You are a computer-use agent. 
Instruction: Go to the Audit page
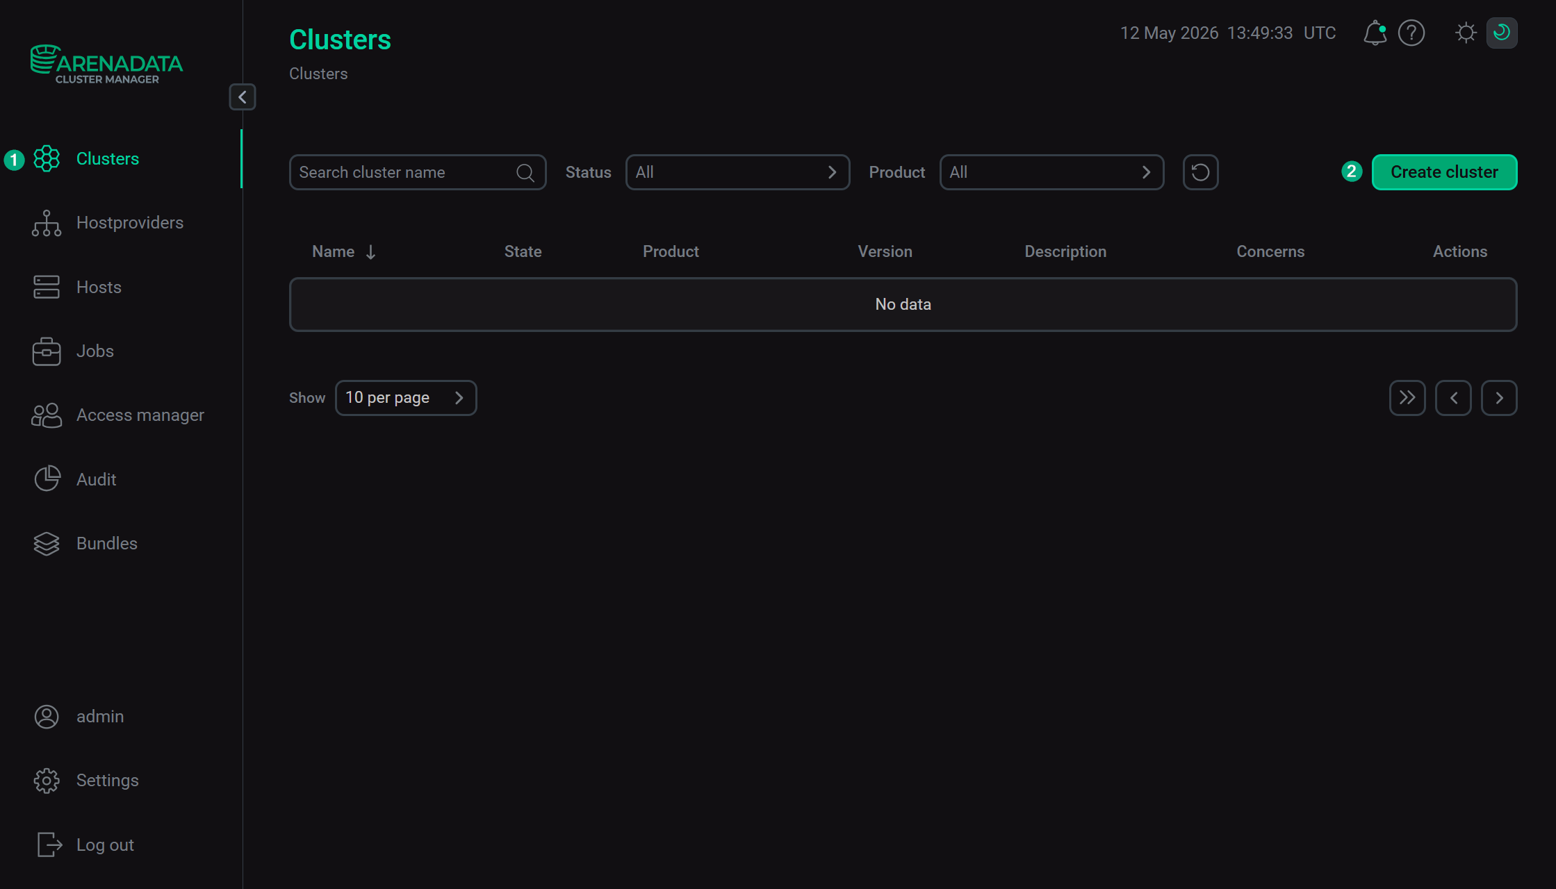pyautogui.click(x=97, y=480)
